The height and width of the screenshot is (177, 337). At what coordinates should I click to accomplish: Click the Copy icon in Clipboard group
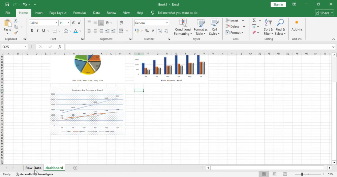[16, 27]
